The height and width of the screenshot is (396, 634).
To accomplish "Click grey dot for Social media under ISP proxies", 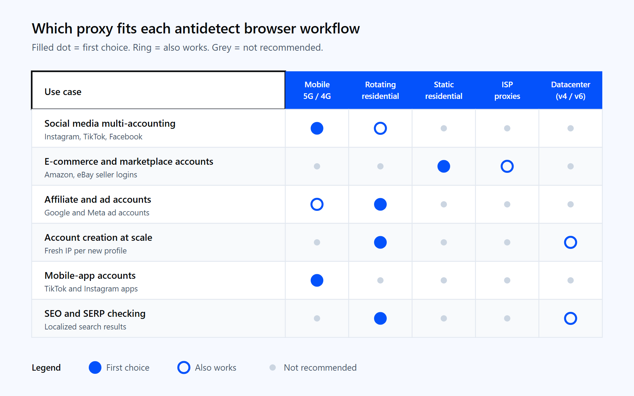I will pos(507,128).
